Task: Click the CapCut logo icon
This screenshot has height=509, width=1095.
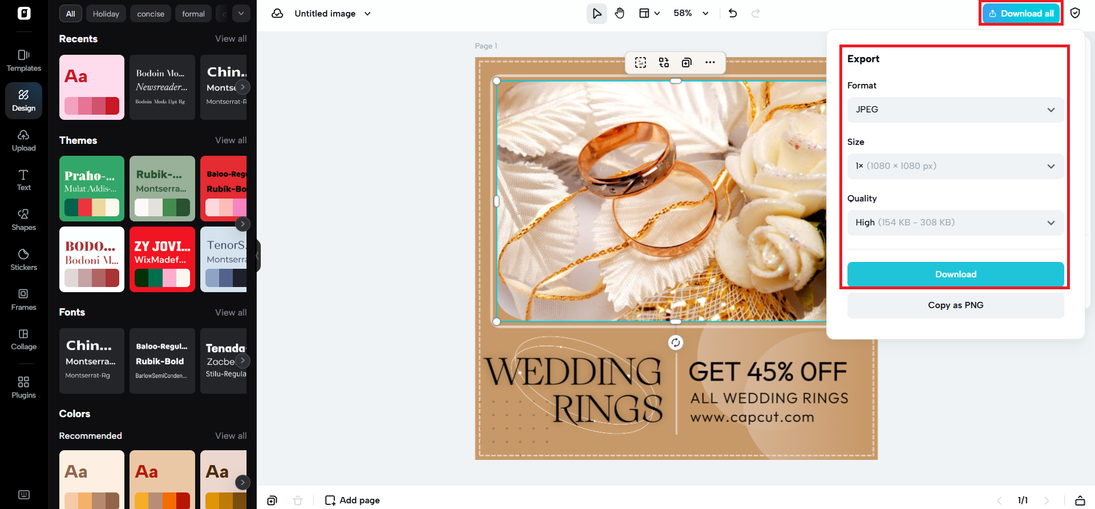Action: point(24,13)
